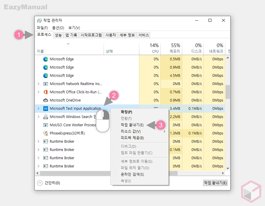The width and height of the screenshot is (265, 206).
Task: Open the 옵션(O) menu
Action: pos(58,28)
